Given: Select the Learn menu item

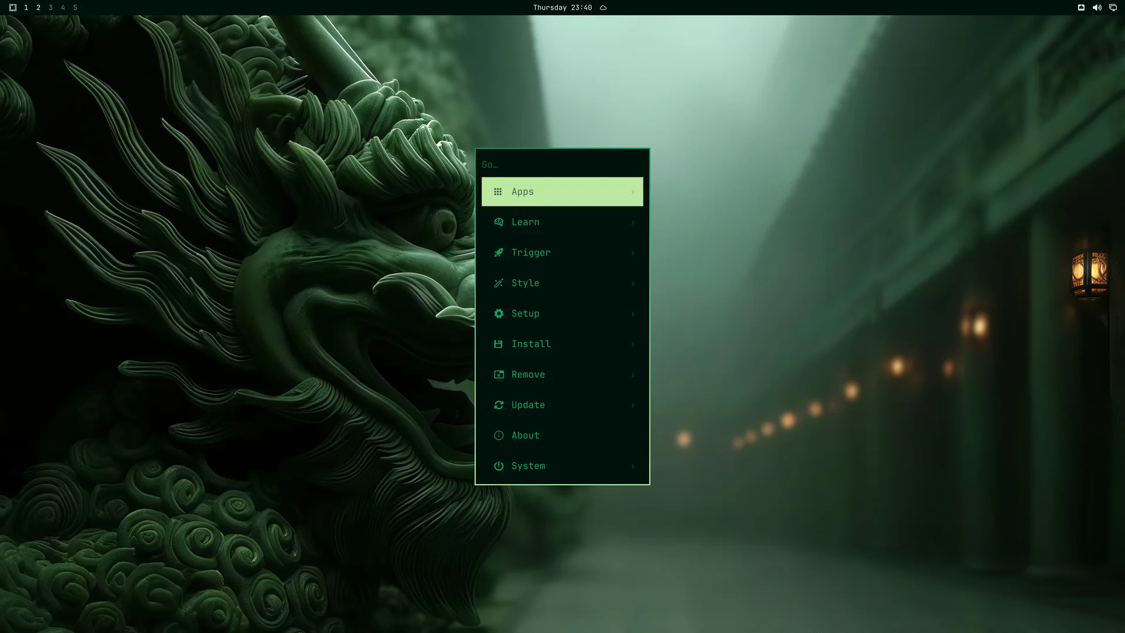Looking at the screenshot, I should pyautogui.click(x=562, y=222).
